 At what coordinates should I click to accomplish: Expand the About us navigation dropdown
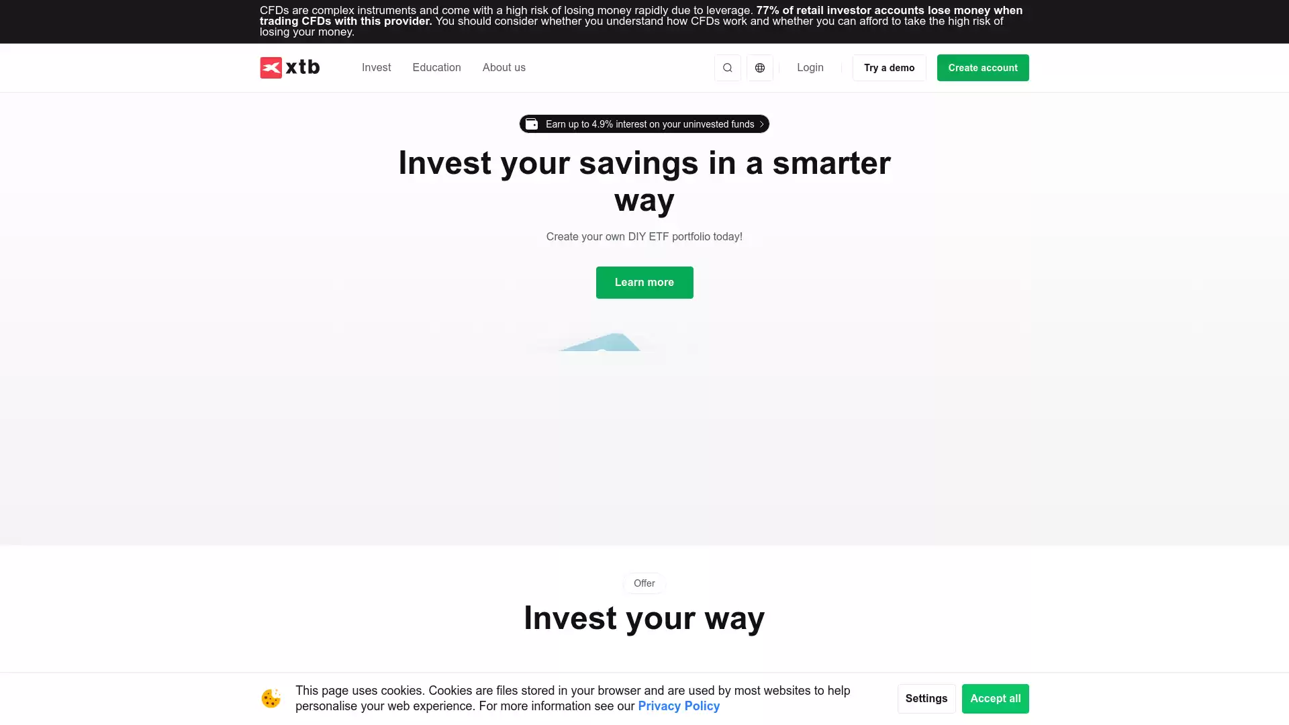(x=504, y=67)
